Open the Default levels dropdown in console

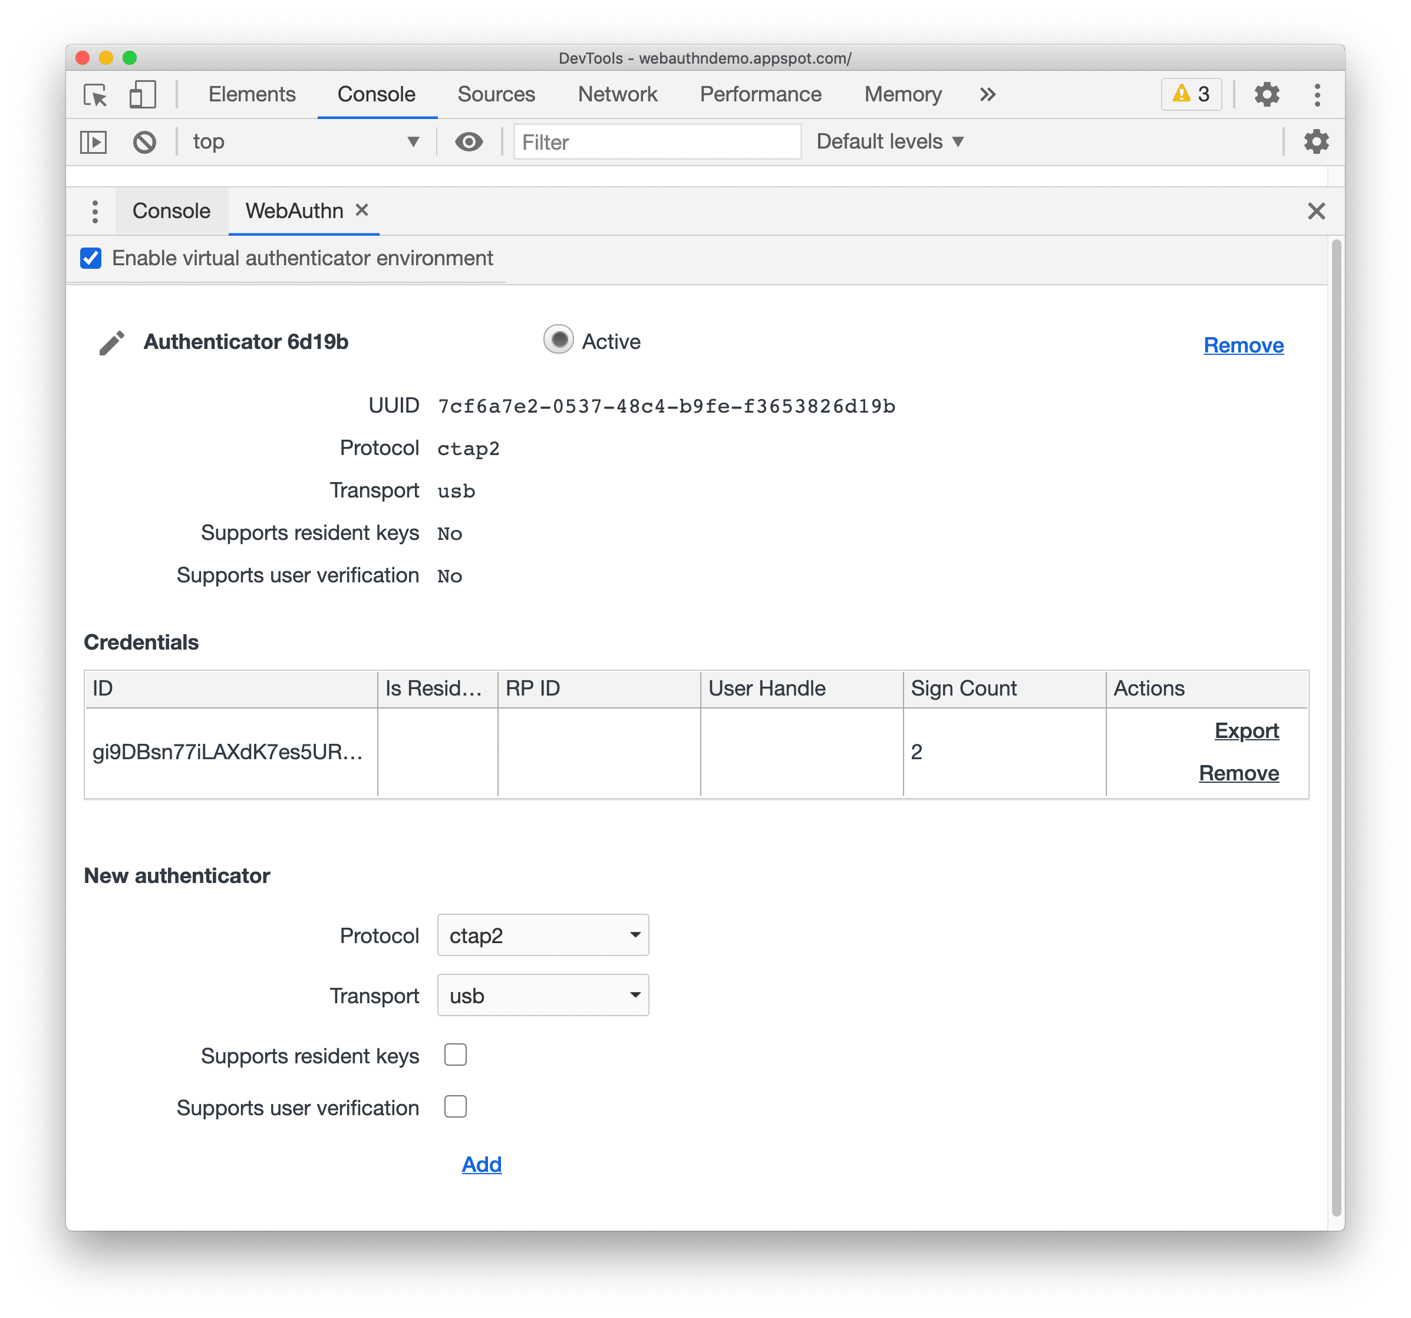tap(891, 140)
